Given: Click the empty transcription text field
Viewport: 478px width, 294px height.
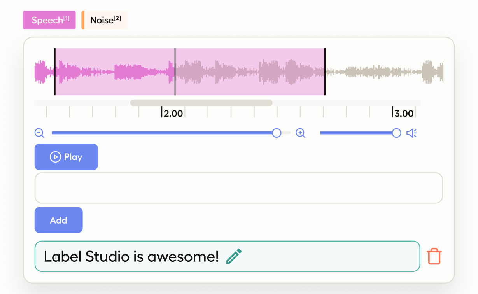Looking at the screenshot, I should click(238, 188).
